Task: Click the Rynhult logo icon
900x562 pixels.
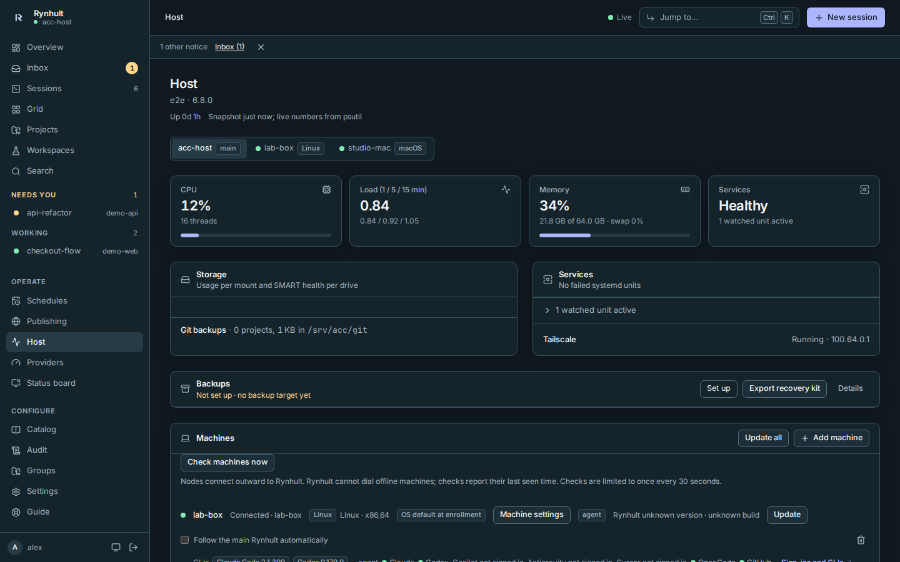Action: pyautogui.click(x=19, y=17)
